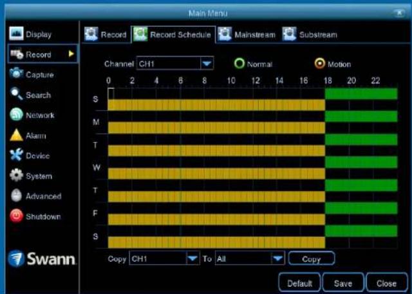Screen dimensions: 412x294
Task: Switch to the Substream tab
Action: pyautogui.click(x=310, y=34)
